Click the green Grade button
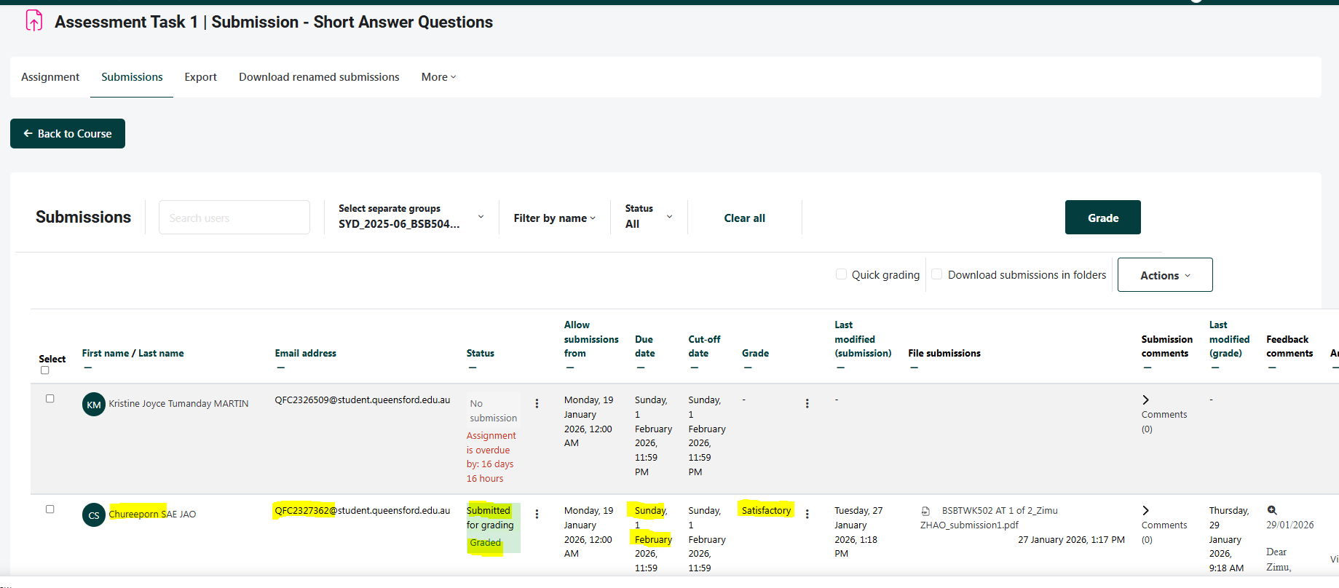Image resolution: width=1339 pixels, height=588 pixels. (x=1102, y=218)
